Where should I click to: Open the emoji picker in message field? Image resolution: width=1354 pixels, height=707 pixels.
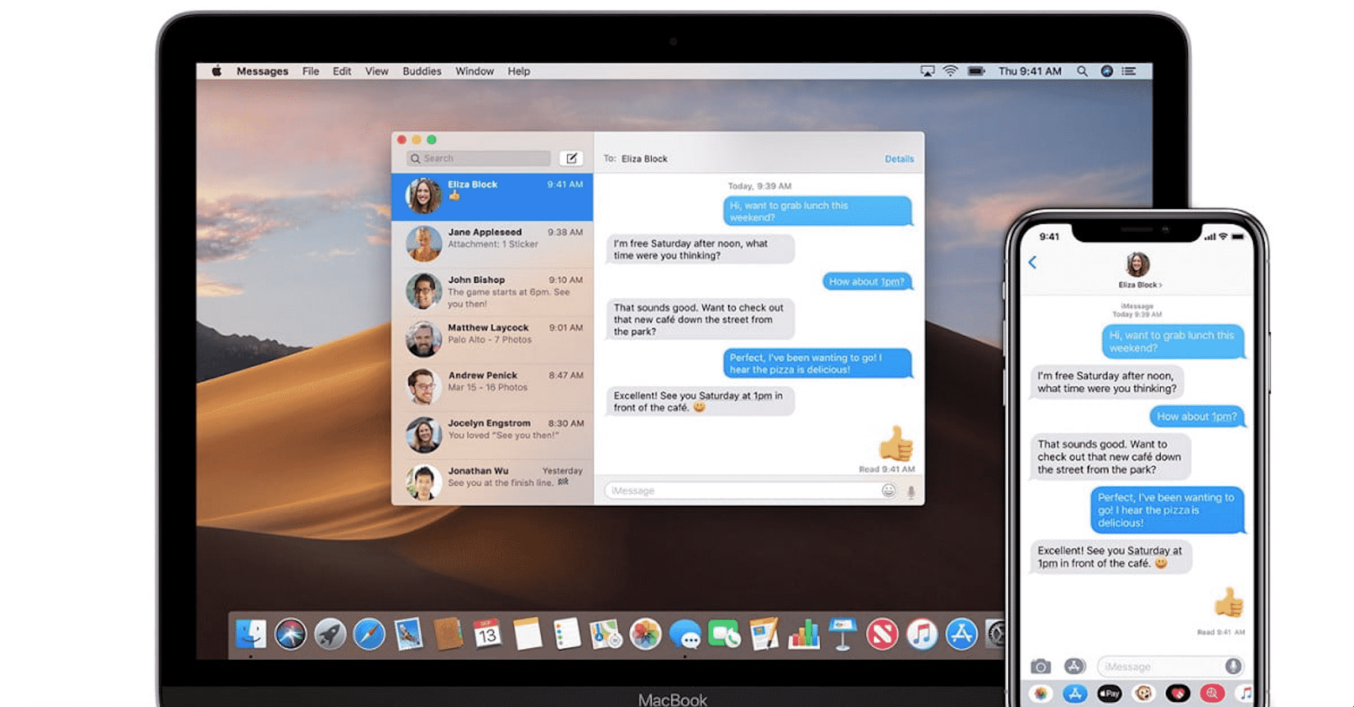point(889,490)
